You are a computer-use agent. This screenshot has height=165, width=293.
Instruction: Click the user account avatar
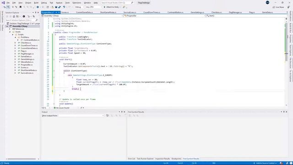(x=267, y=3)
